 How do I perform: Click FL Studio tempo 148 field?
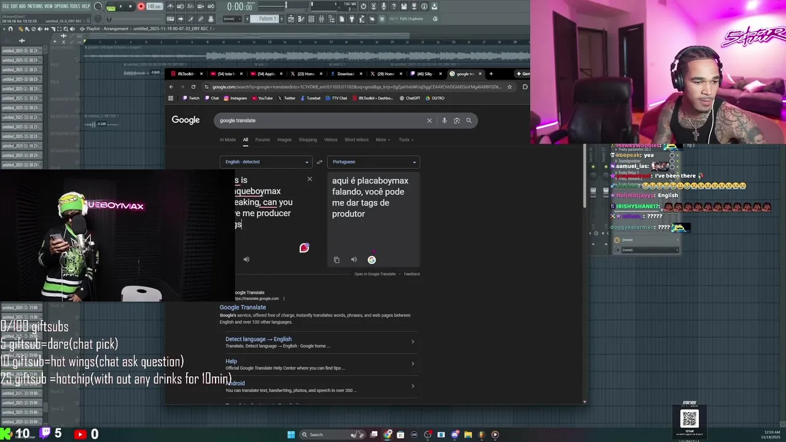pyautogui.click(x=154, y=7)
